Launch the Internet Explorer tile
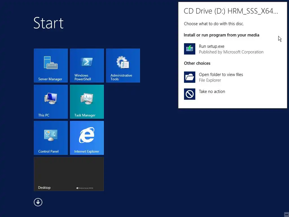Screen dimensions: 289x217 [87, 138]
